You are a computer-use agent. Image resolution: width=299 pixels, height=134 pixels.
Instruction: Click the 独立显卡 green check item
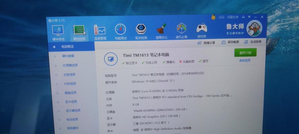click(130, 63)
